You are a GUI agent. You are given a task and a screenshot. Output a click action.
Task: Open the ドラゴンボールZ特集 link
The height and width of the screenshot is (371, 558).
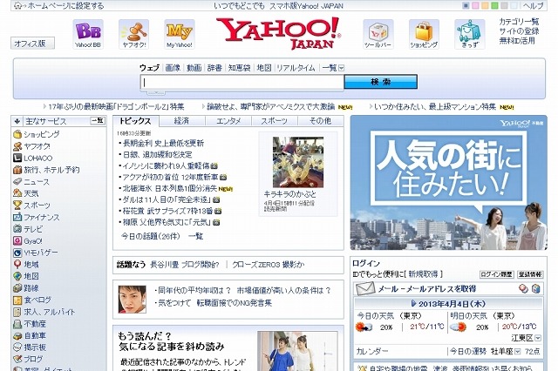(x=116, y=106)
